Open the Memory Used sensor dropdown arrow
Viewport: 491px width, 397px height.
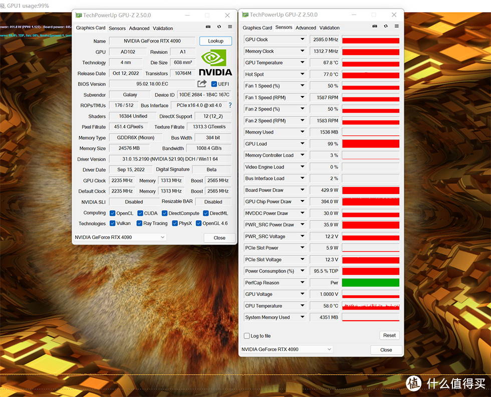click(x=302, y=132)
